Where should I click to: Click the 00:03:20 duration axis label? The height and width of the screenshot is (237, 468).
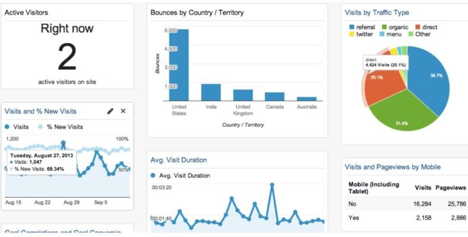(x=162, y=188)
